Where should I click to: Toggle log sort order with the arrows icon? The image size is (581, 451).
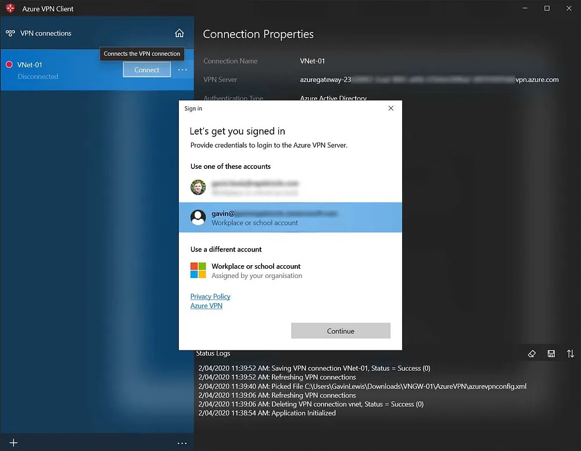click(x=571, y=354)
